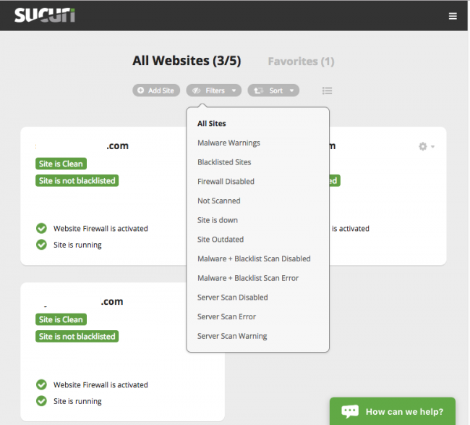Click top-left card firewall checkmark icon
This screenshot has height=425, width=470.
41,228
